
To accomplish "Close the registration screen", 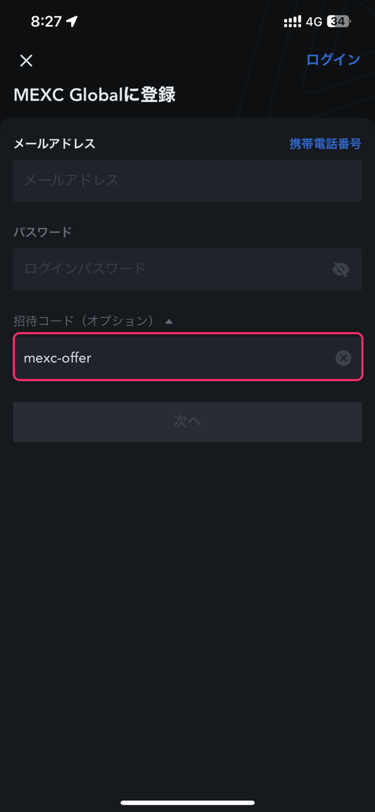I will coord(25,60).
